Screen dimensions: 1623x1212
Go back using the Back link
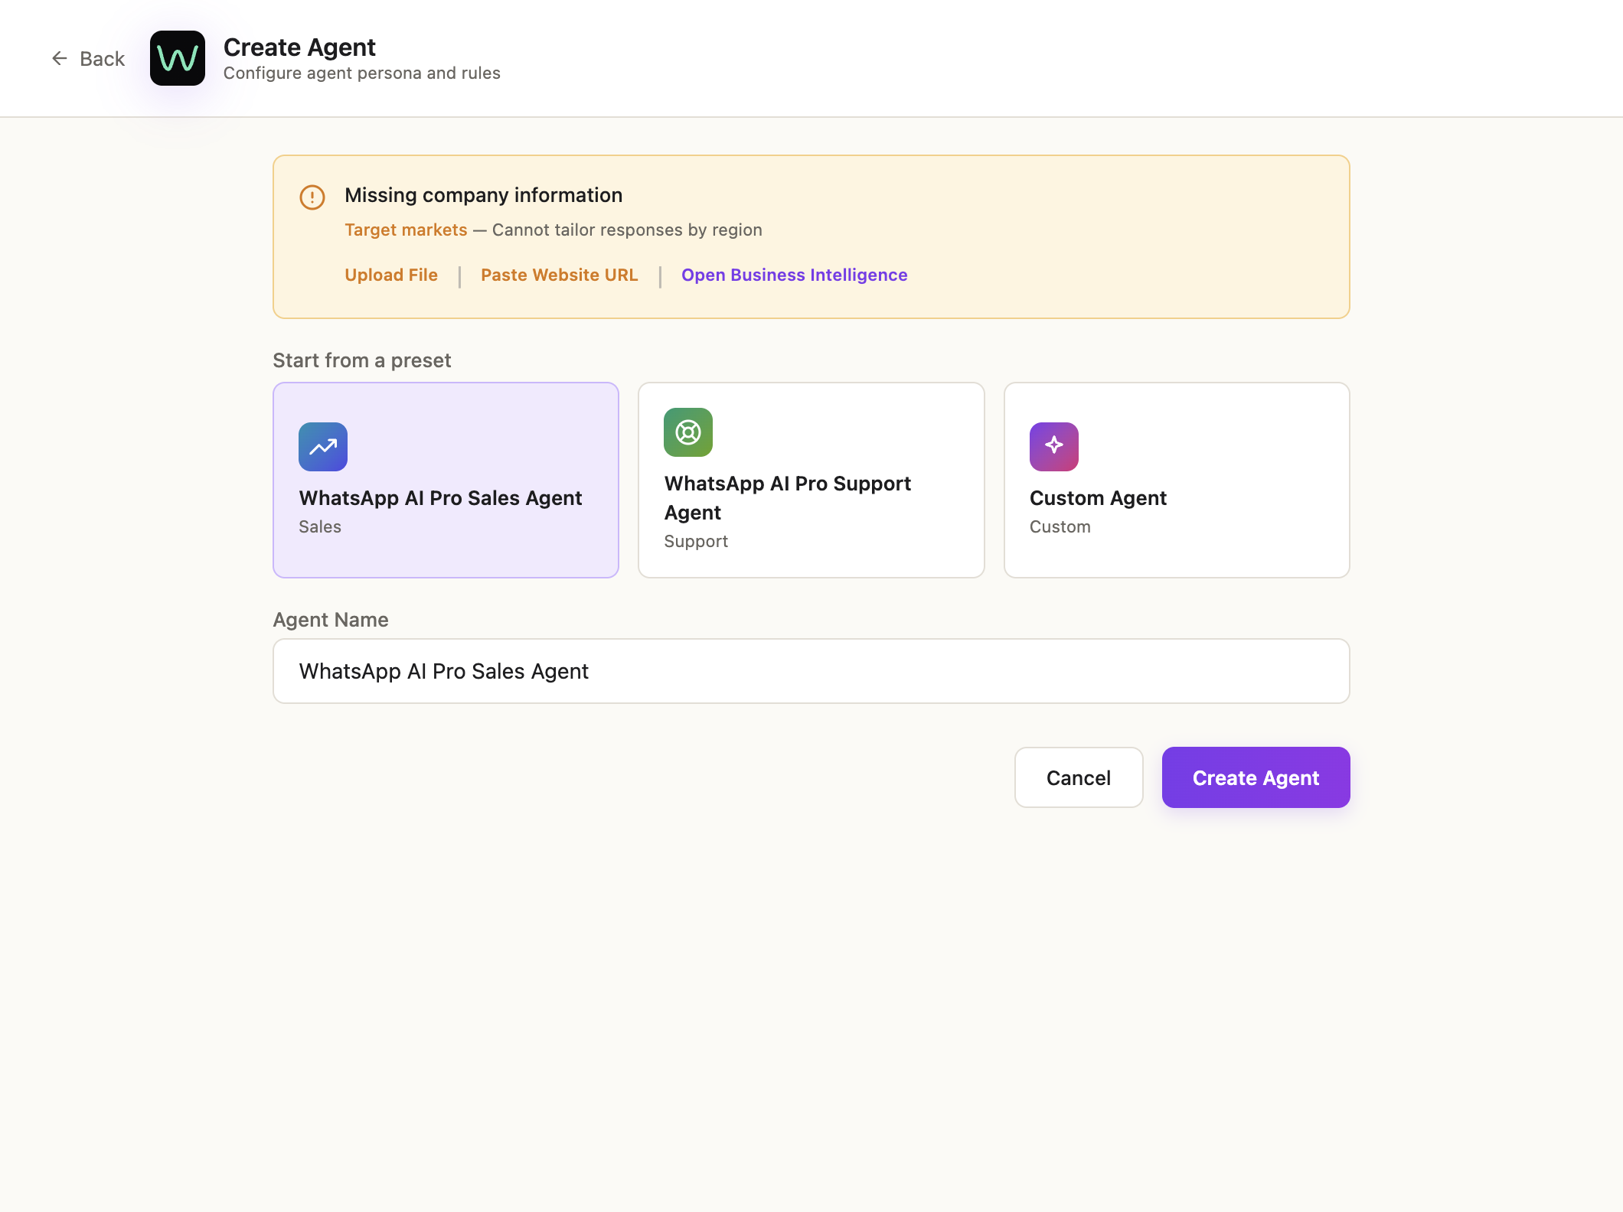[x=88, y=58]
